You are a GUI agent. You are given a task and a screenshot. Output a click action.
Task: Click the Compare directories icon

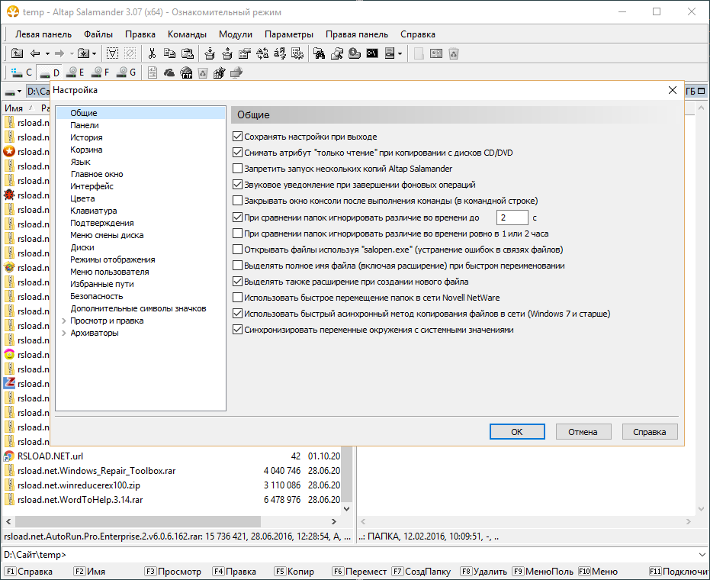tap(337, 53)
